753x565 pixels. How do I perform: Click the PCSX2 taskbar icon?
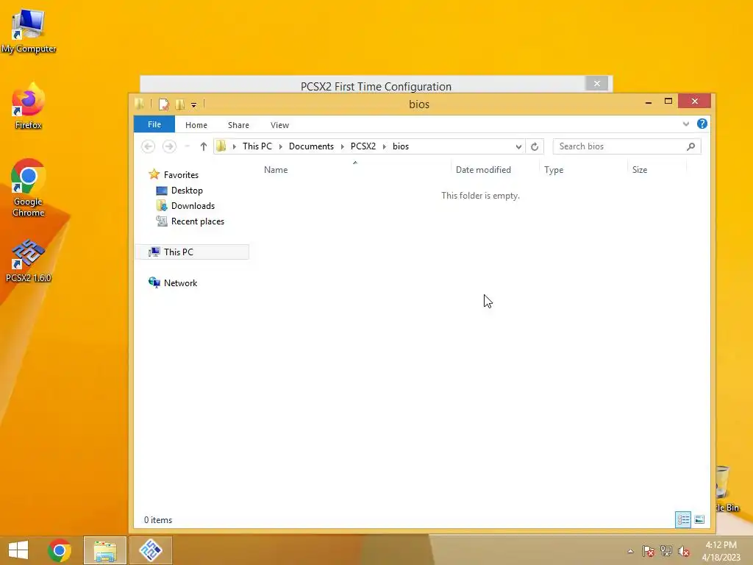(151, 550)
